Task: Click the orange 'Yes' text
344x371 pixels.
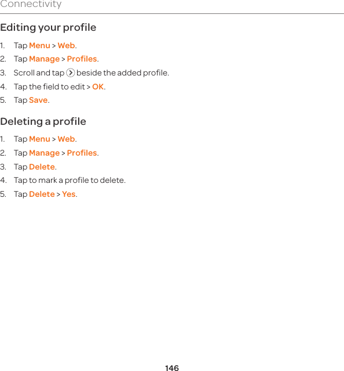Action: 69,194
